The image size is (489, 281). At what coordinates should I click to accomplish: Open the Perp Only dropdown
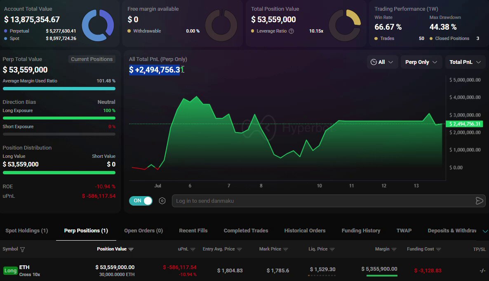[x=421, y=62]
